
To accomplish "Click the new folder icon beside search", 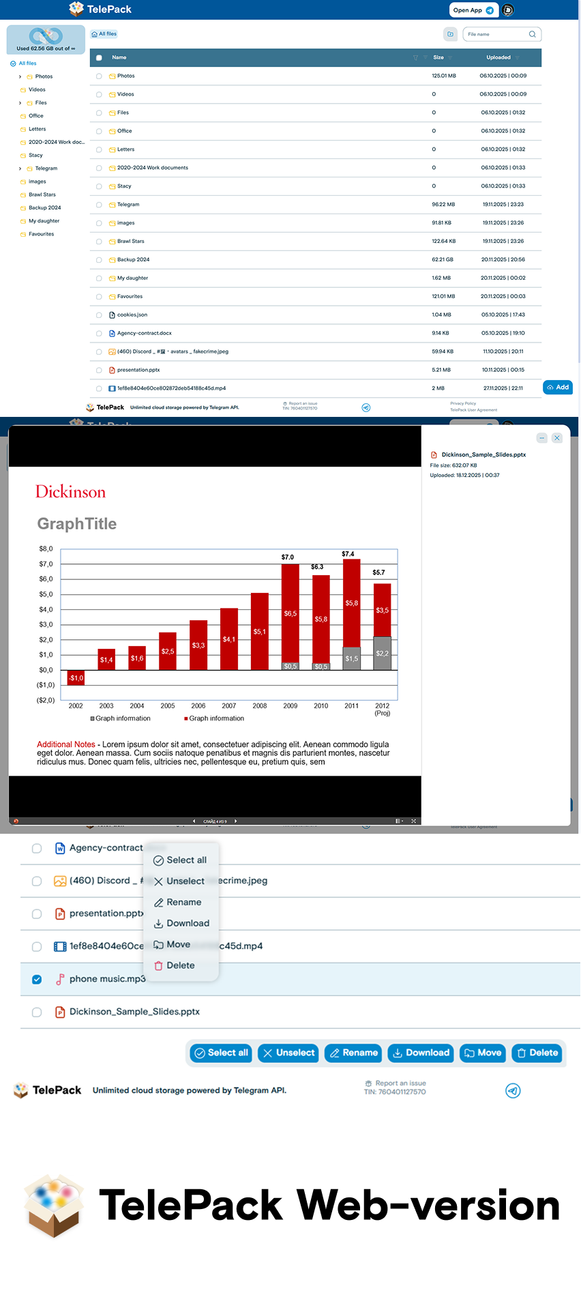I will point(450,34).
